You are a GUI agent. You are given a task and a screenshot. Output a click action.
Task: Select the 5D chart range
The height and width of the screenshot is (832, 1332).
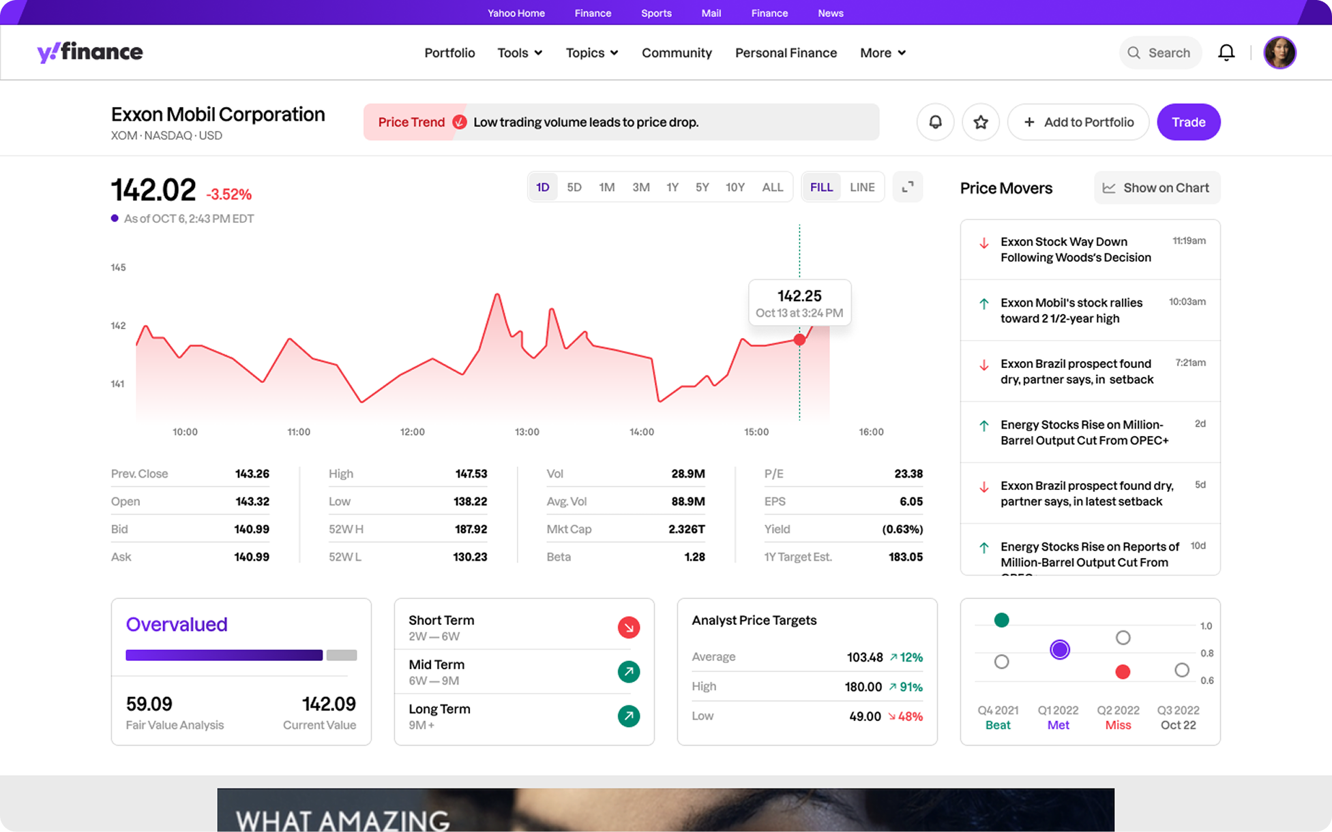574,187
